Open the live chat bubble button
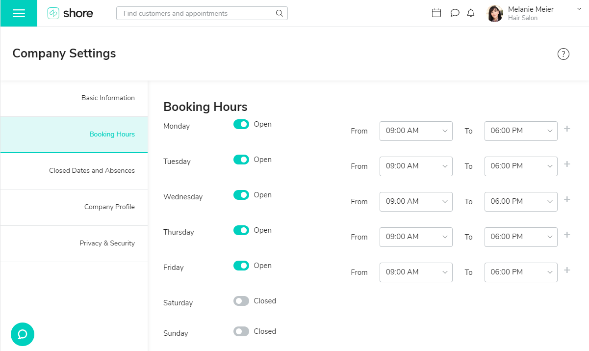Viewport: 589px width, 351px height. pyautogui.click(x=23, y=334)
